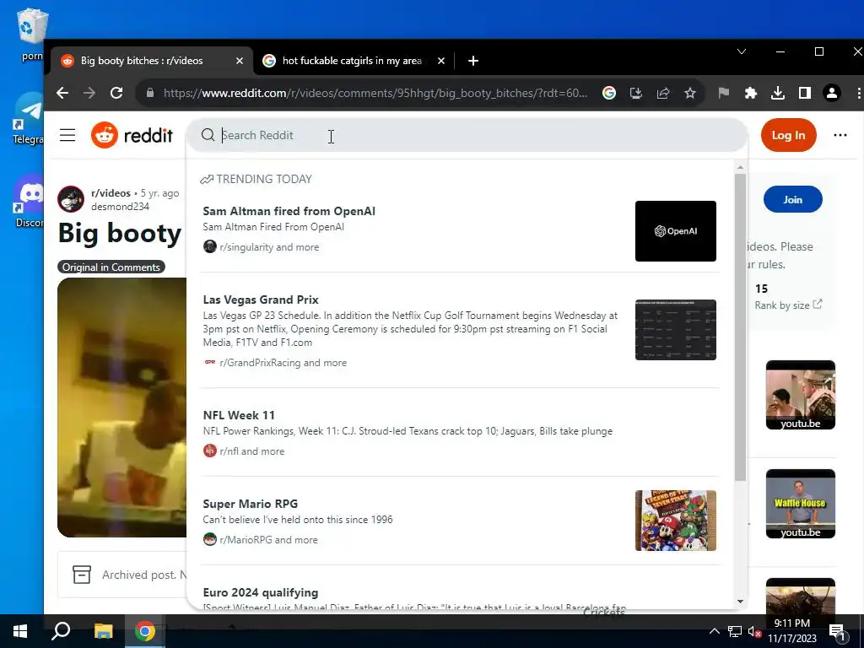864x648 pixels.
Task: Click the Original in Comments flair
Action: coord(111,267)
